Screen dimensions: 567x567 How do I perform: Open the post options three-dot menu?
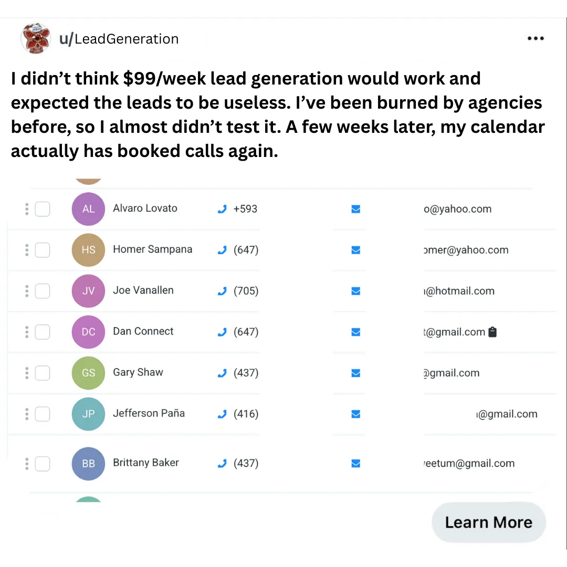tap(535, 38)
